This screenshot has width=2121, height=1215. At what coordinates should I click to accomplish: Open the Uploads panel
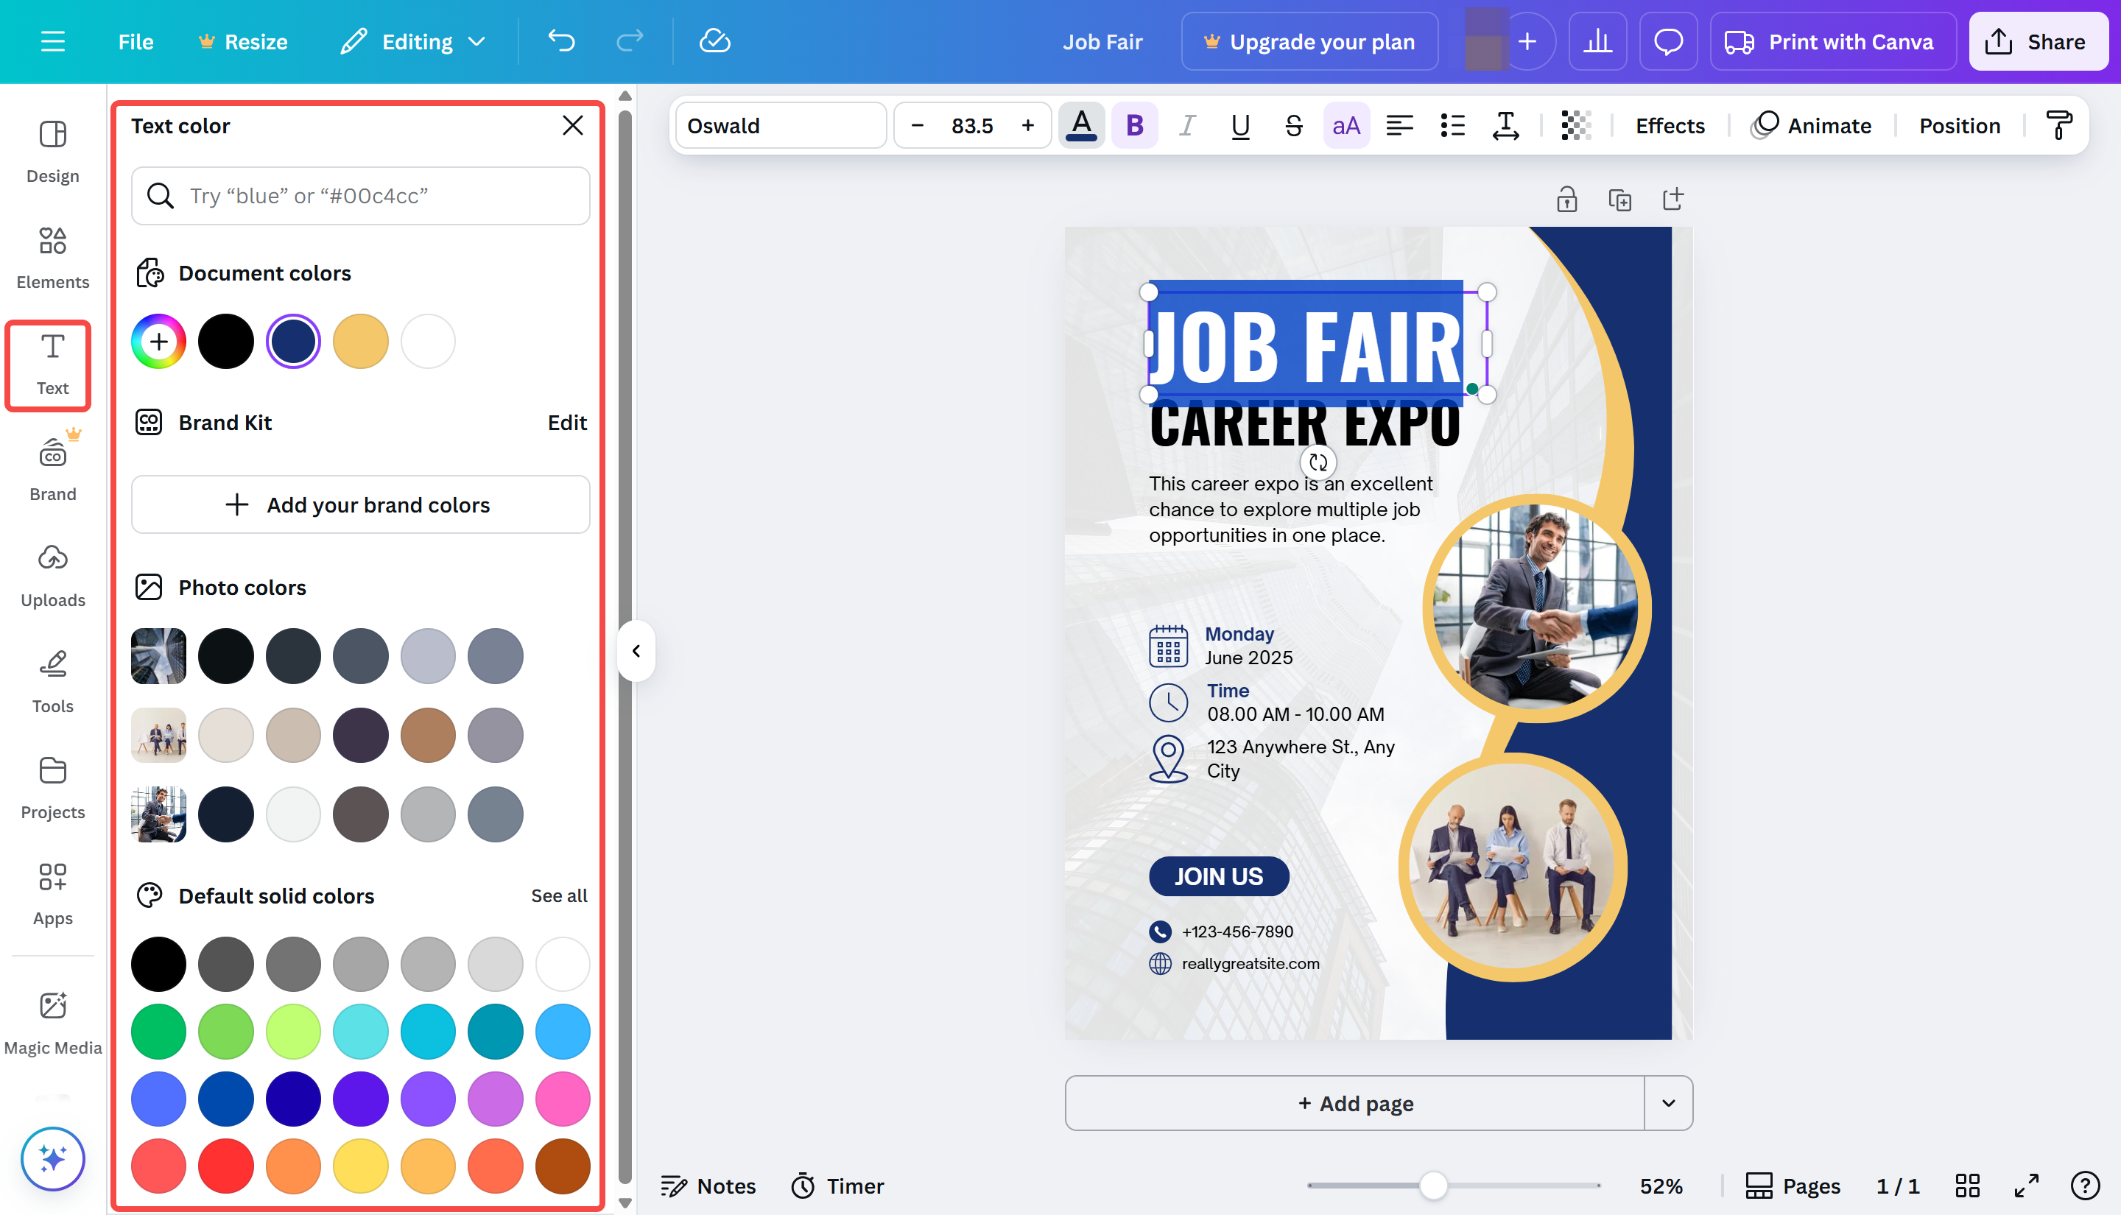pos(52,574)
